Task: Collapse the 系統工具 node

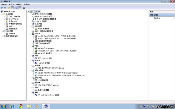Action: 2,14
